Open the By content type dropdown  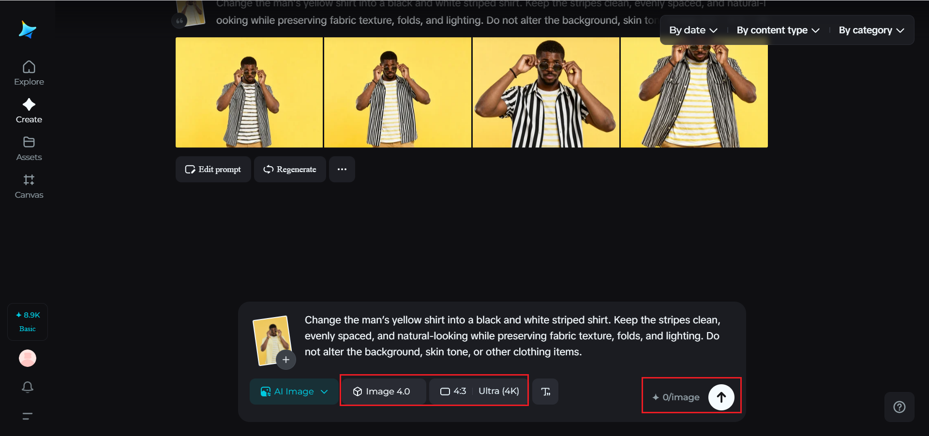(x=778, y=30)
